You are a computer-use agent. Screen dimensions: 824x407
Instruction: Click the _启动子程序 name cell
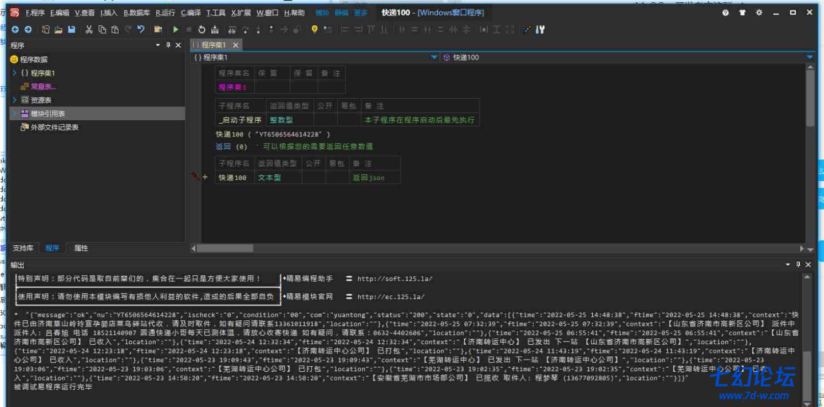click(x=240, y=120)
